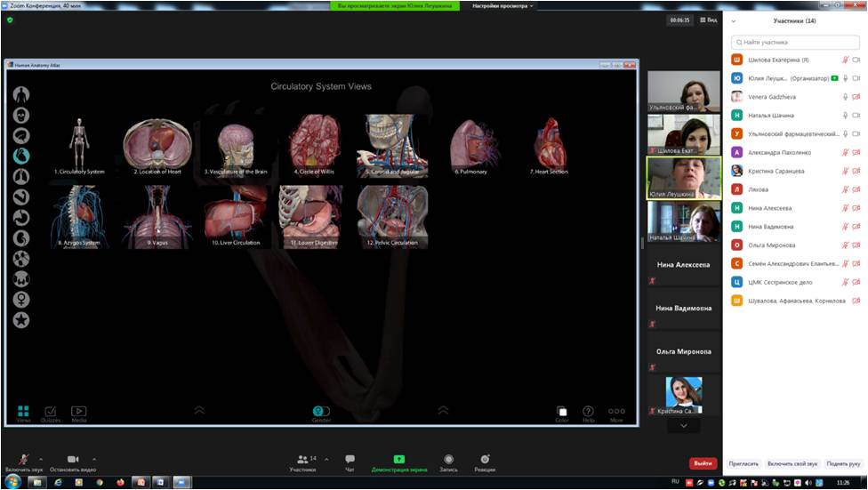868x490 pixels.
Task: Start recording with the Запись icon
Action: [448, 460]
